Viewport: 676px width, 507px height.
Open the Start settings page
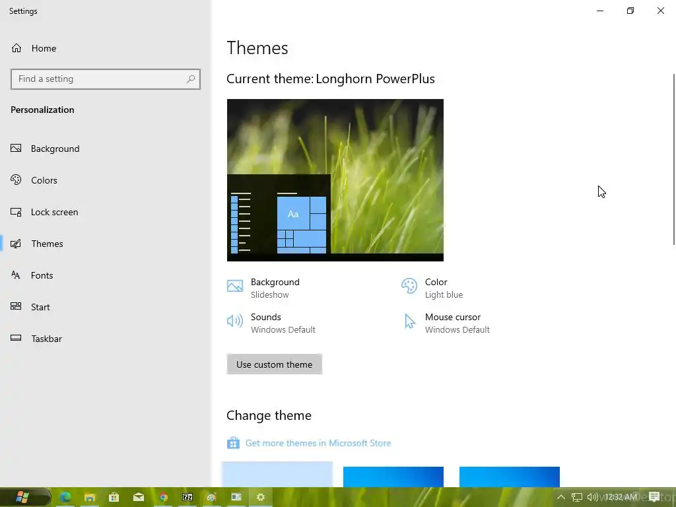tap(40, 307)
